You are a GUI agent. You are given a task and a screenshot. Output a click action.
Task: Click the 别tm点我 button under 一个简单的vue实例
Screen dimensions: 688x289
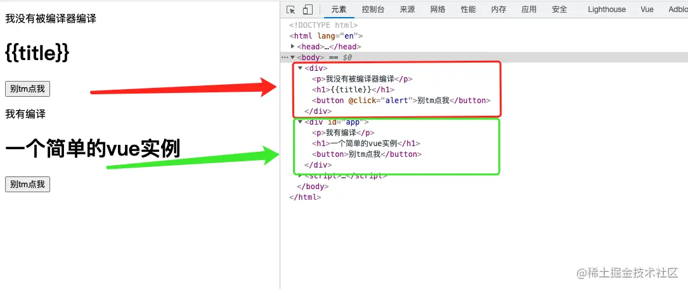click(x=28, y=185)
